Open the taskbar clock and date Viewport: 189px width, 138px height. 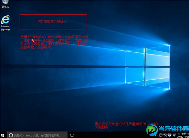coord(183,135)
